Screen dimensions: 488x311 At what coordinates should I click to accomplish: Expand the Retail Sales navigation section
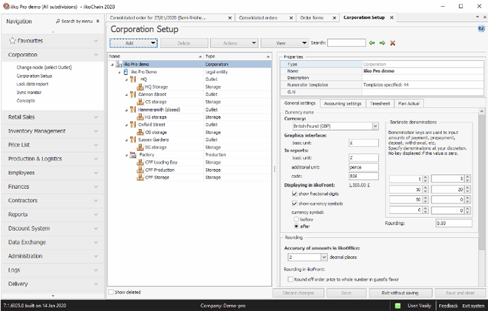96,117
